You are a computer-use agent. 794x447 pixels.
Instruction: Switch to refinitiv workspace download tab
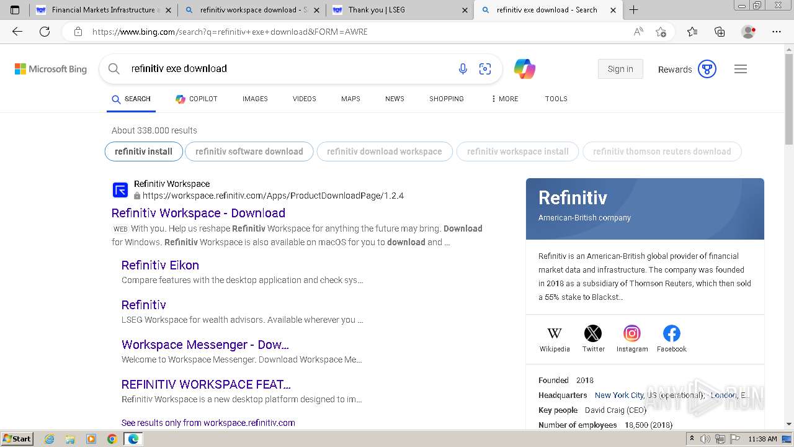tap(251, 10)
